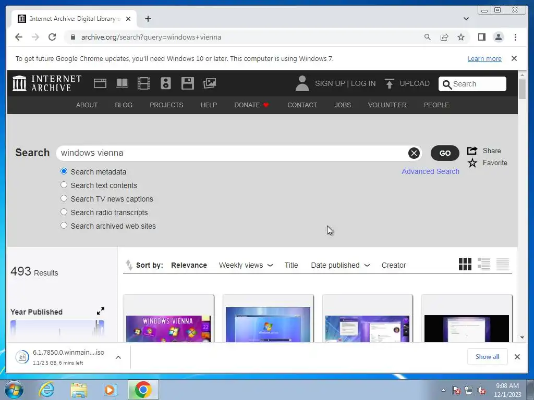
Task: Open the Internet Archive home logo
Action: coord(47,83)
